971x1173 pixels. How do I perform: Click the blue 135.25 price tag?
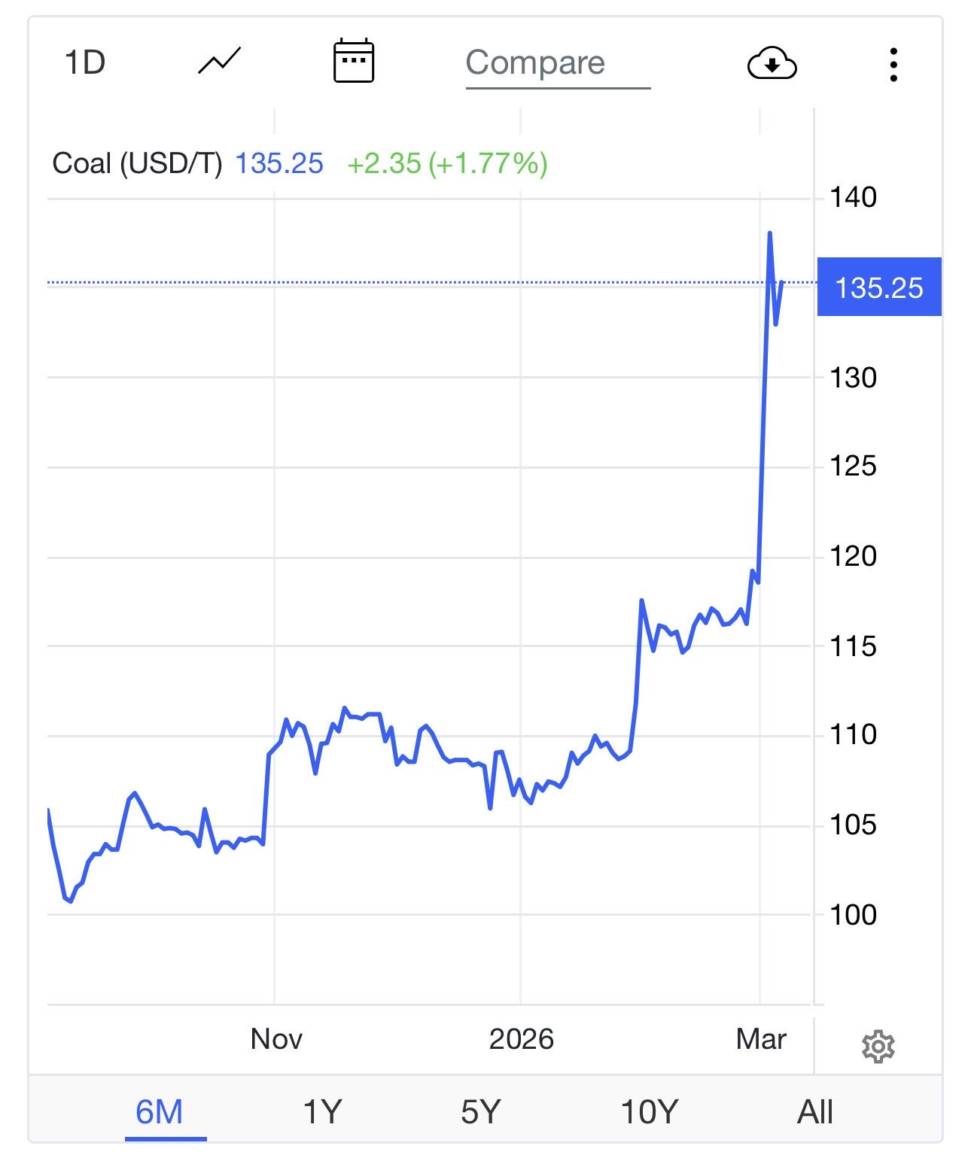click(x=878, y=287)
